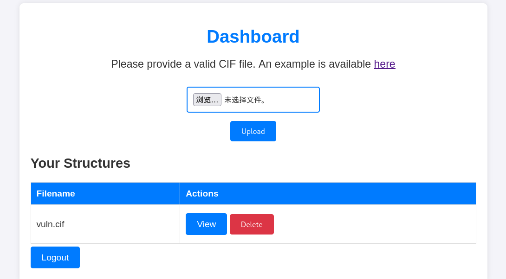The width and height of the screenshot is (506, 279).
Task: Click empty space inside the file input box
Action: pyautogui.click(x=295, y=100)
